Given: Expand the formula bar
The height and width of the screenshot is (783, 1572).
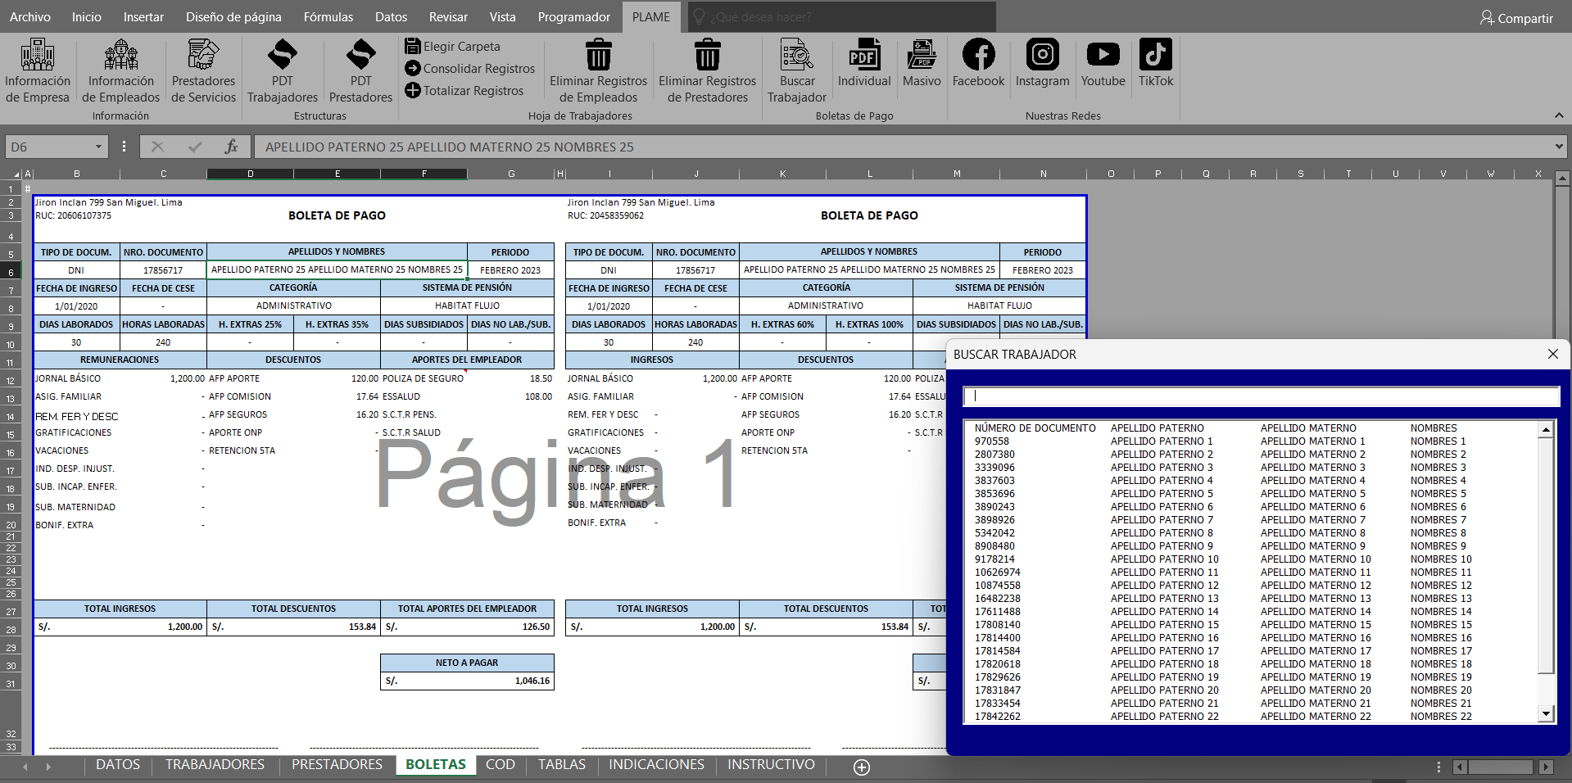Looking at the screenshot, I should tap(1558, 147).
